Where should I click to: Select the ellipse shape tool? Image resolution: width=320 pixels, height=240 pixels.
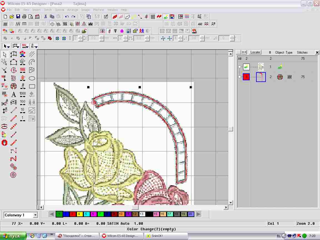pos(32,78)
